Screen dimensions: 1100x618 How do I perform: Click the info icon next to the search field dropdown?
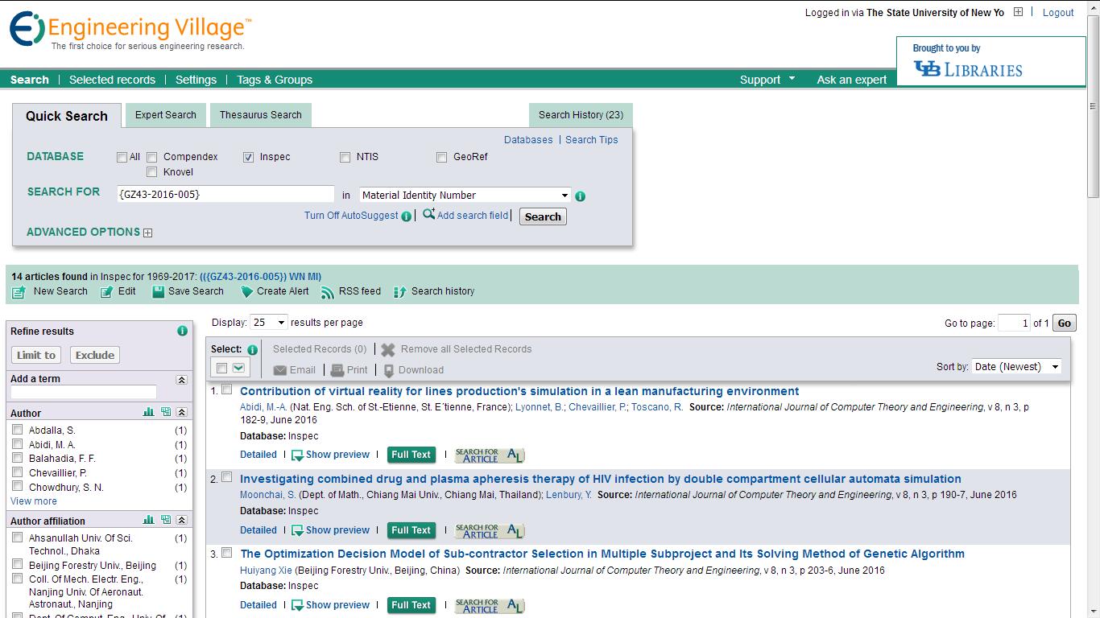pyautogui.click(x=581, y=196)
